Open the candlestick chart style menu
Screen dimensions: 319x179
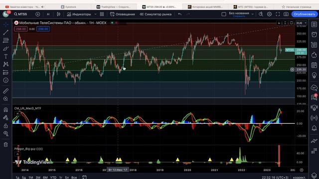pyautogui.click(x=59, y=14)
